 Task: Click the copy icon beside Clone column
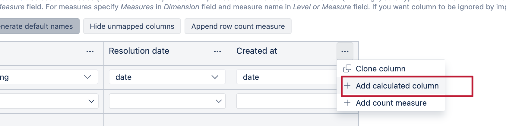tap(347, 69)
